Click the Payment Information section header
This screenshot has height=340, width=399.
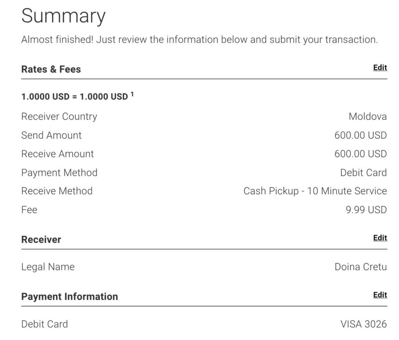(x=69, y=296)
